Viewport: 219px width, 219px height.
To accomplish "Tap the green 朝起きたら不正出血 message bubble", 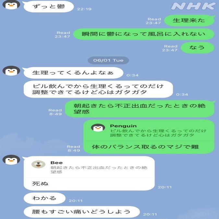I will tap(140, 109).
